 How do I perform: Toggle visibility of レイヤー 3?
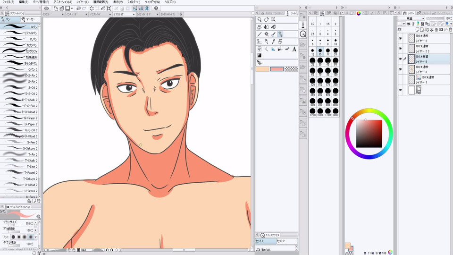401,69
